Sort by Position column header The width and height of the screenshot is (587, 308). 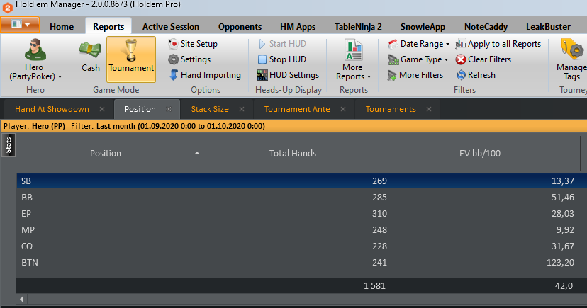[x=105, y=153]
